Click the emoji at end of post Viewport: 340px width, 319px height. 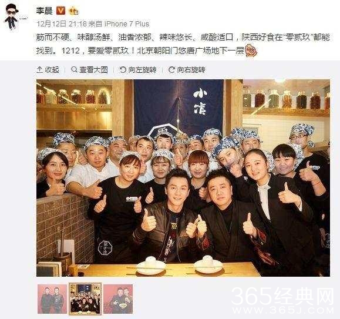pyautogui.click(x=251, y=51)
